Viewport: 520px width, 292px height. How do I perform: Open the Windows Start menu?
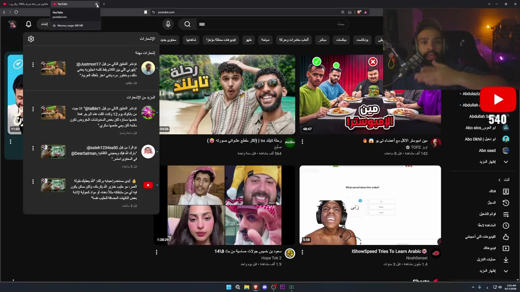(x=229, y=287)
